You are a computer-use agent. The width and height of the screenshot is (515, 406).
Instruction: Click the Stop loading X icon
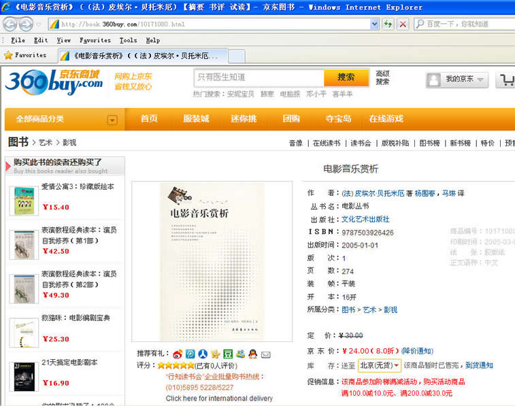[403, 24]
